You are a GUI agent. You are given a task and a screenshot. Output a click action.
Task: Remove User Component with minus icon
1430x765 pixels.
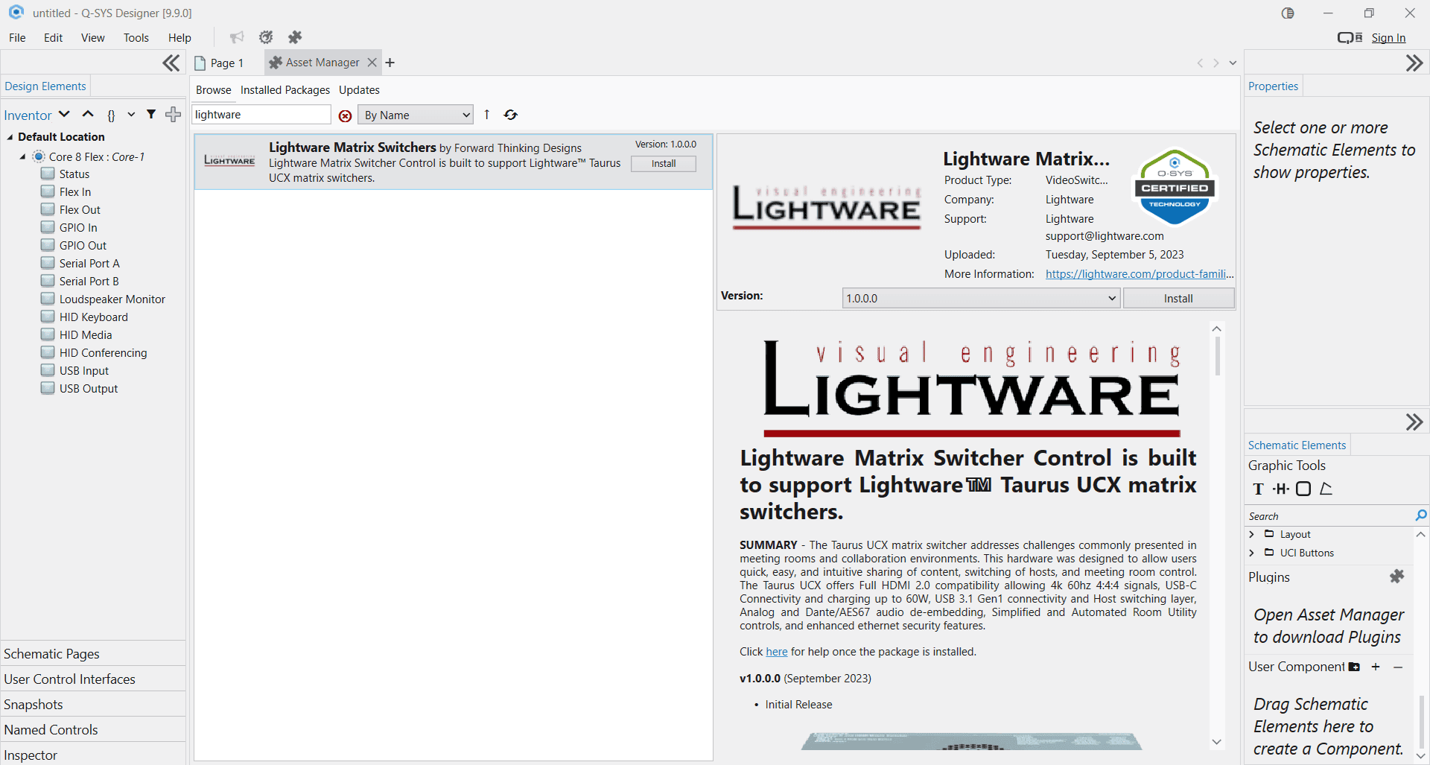(1398, 667)
